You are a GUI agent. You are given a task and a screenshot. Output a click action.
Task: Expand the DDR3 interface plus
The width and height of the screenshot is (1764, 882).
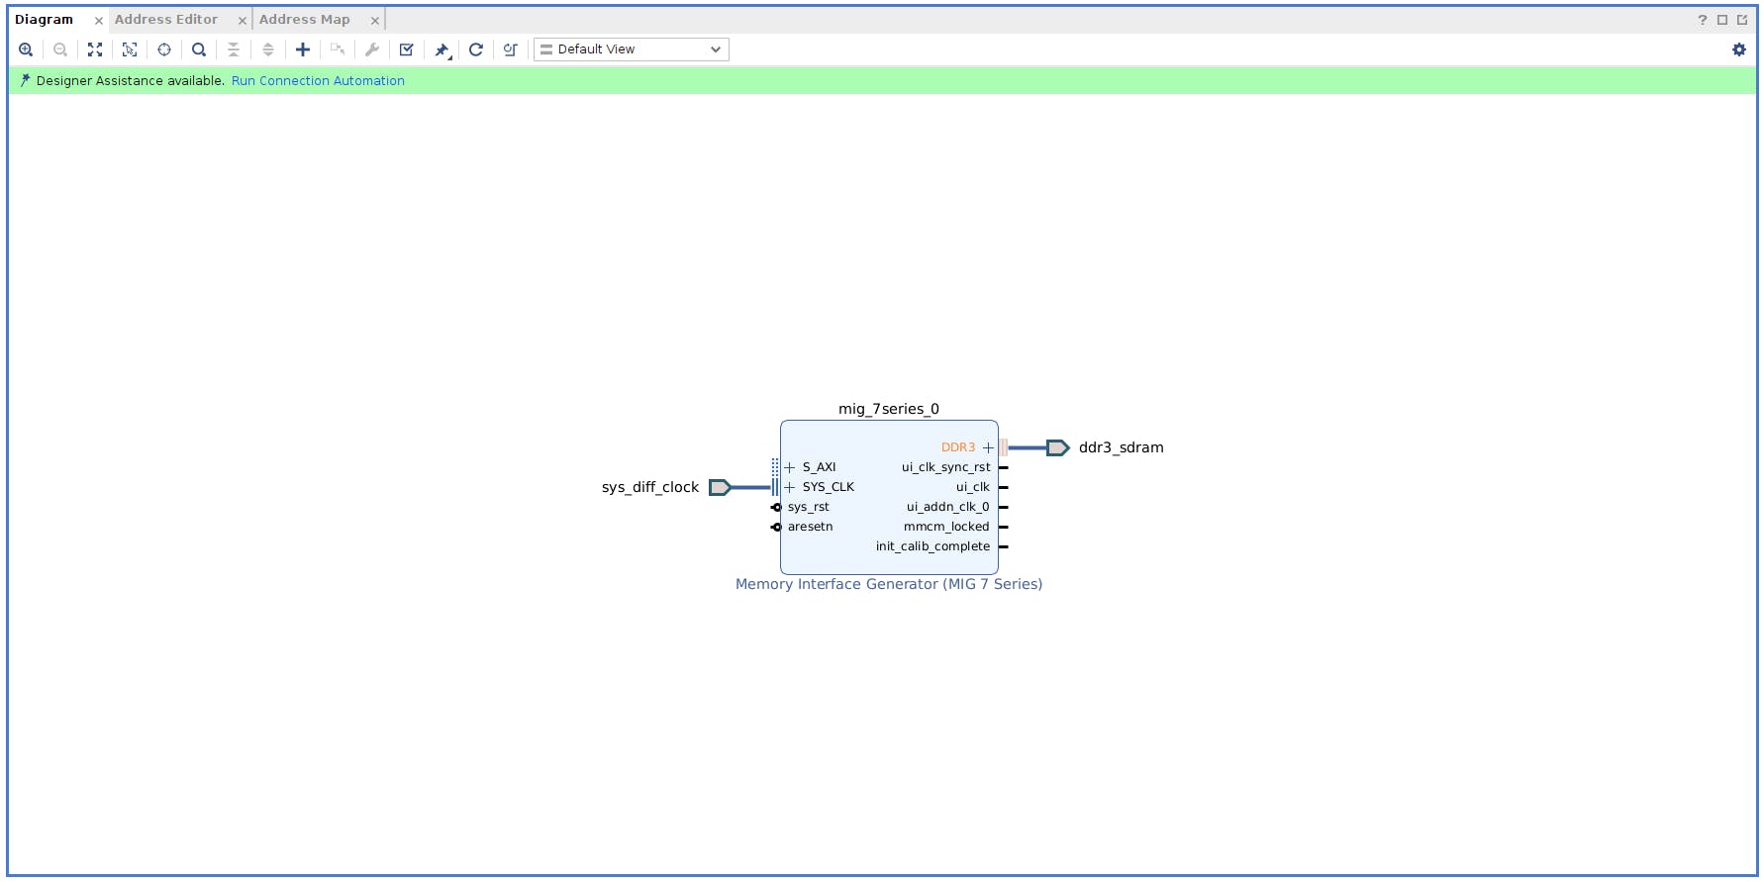(988, 447)
